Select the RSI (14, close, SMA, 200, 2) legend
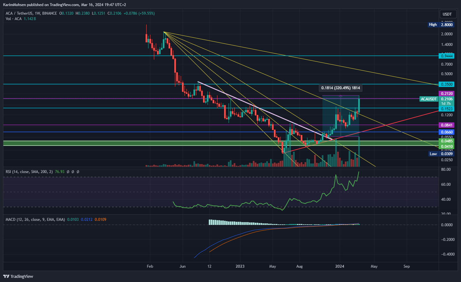The height and width of the screenshot is (282, 461). click(x=29, y=172)
